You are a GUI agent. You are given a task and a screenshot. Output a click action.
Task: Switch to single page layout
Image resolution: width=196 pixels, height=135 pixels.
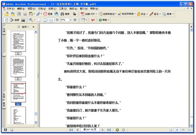(x=171, y=130)
